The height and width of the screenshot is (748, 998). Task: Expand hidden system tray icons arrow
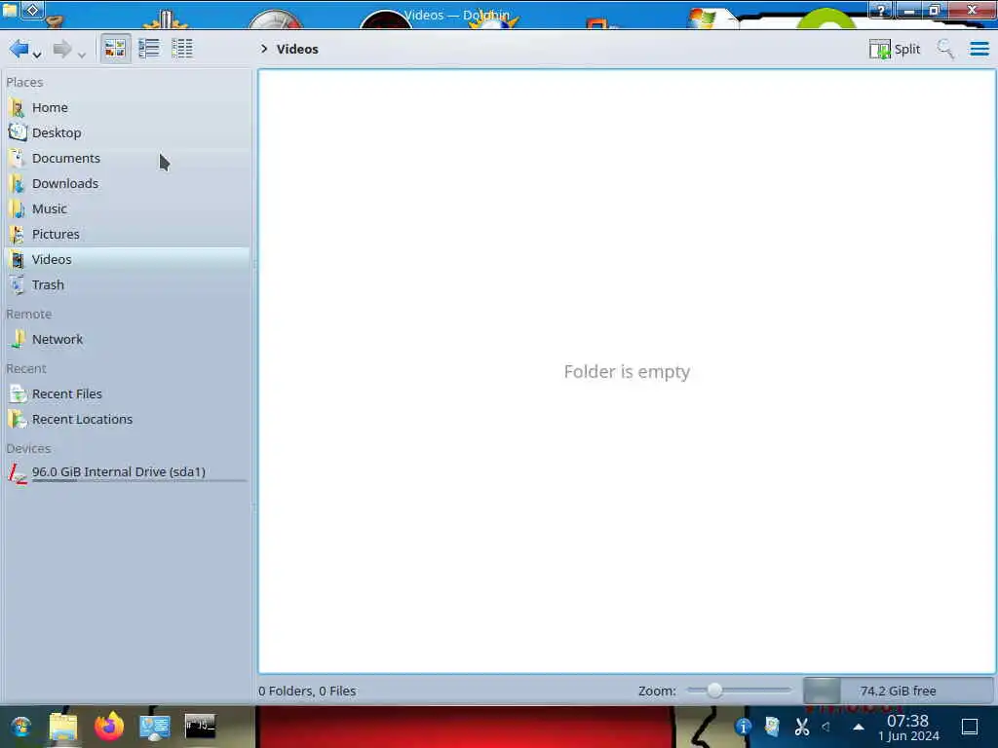coord(859,727)
